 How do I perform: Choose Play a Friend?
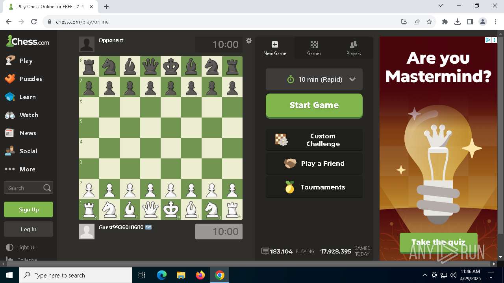tap(314, 164)
